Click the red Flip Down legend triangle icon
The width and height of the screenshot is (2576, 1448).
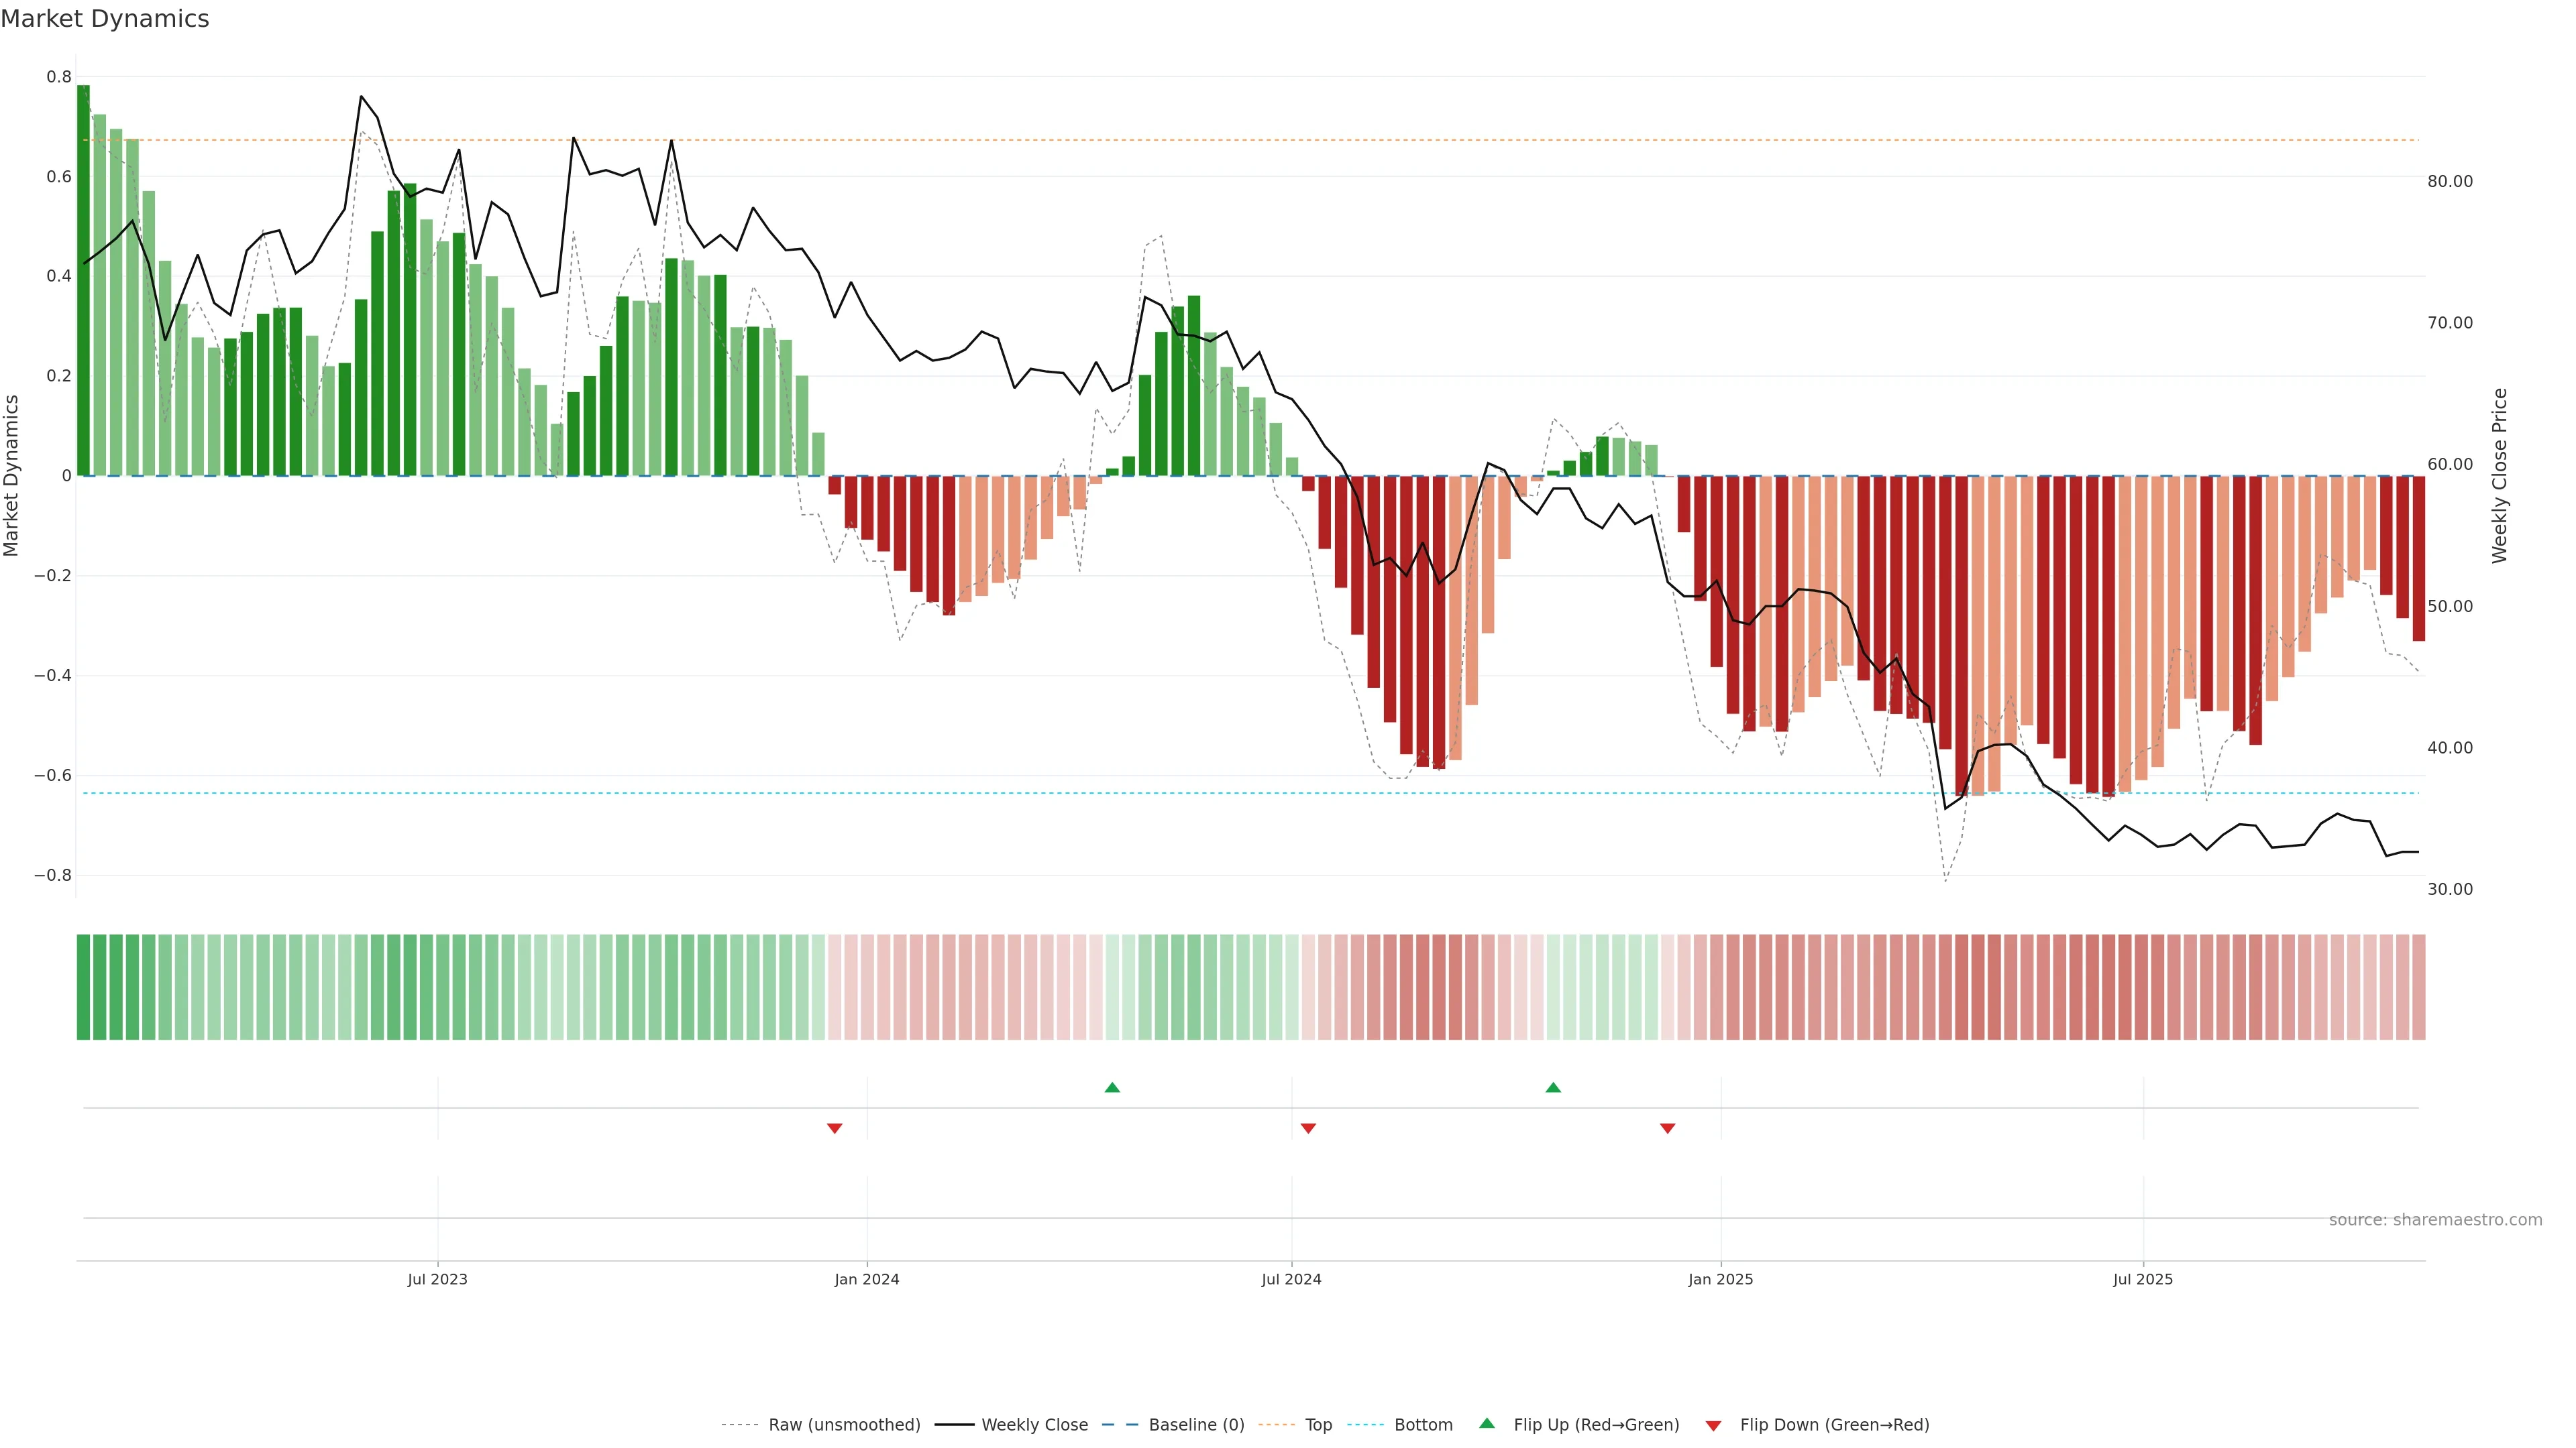tap(1713, 1426)
